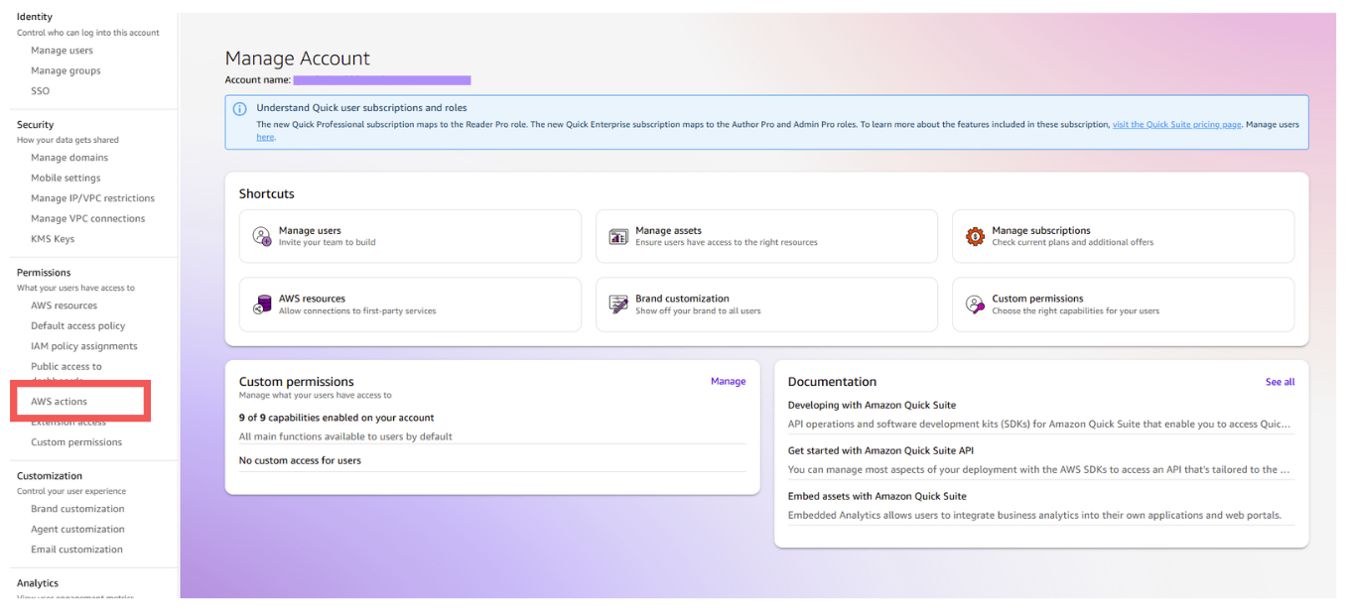The image size is (1347, 614).
Task: Open Manage groups in the sidebar
Action: [x=66, y=70]
